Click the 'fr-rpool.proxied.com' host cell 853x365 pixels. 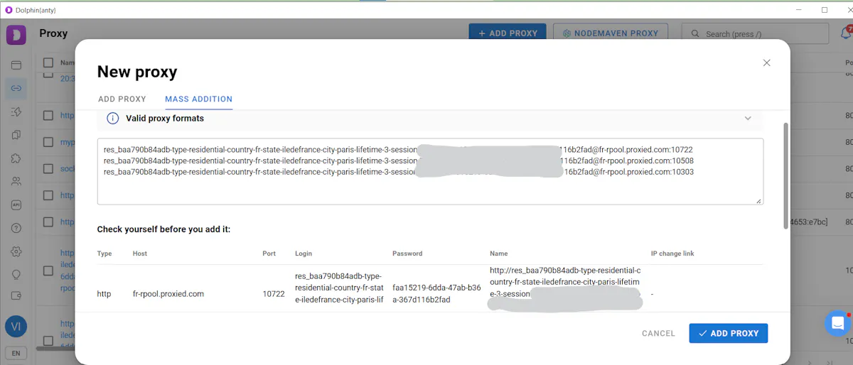pos(168,294)
